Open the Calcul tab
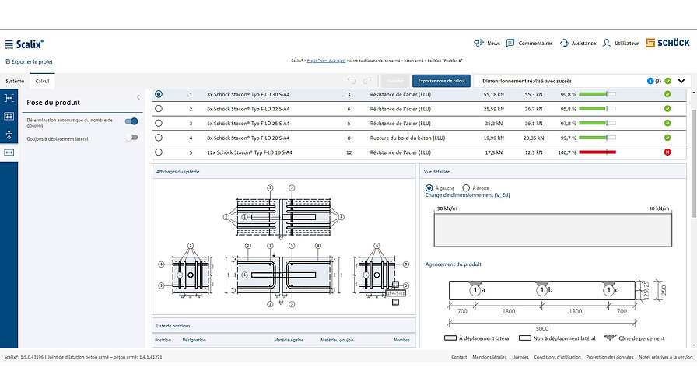This screenshot has height=392, width=697. [x=43, y=81]
